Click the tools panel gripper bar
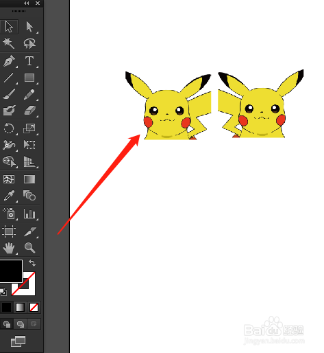 click(18, 11)
